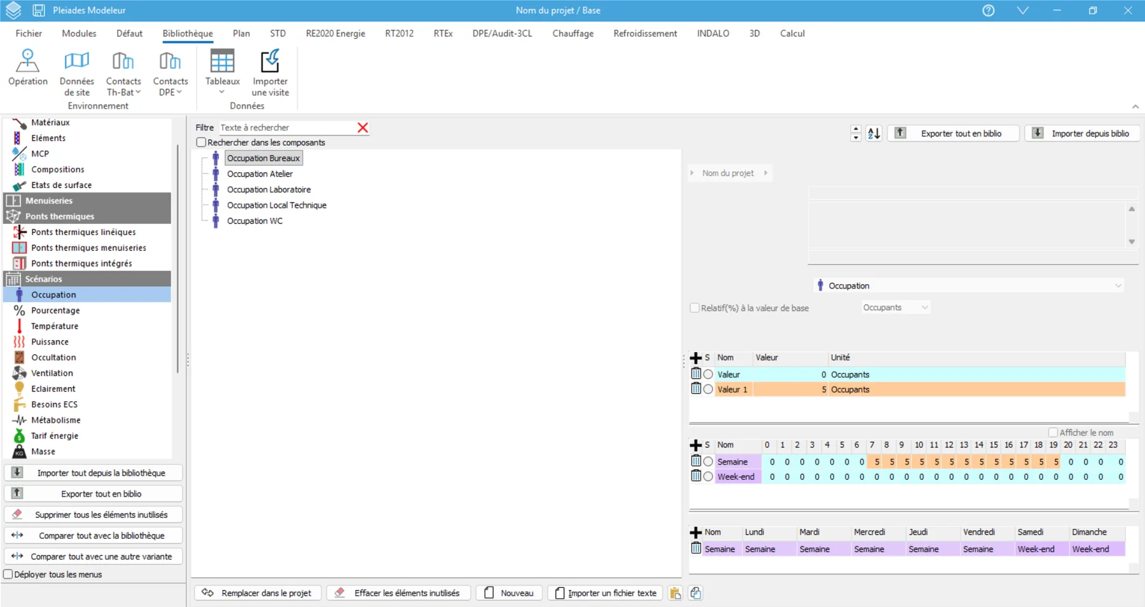Add a new weekly schedule row
The height and width of the screenshot is (607, 1145).
[x=696, y=532]
